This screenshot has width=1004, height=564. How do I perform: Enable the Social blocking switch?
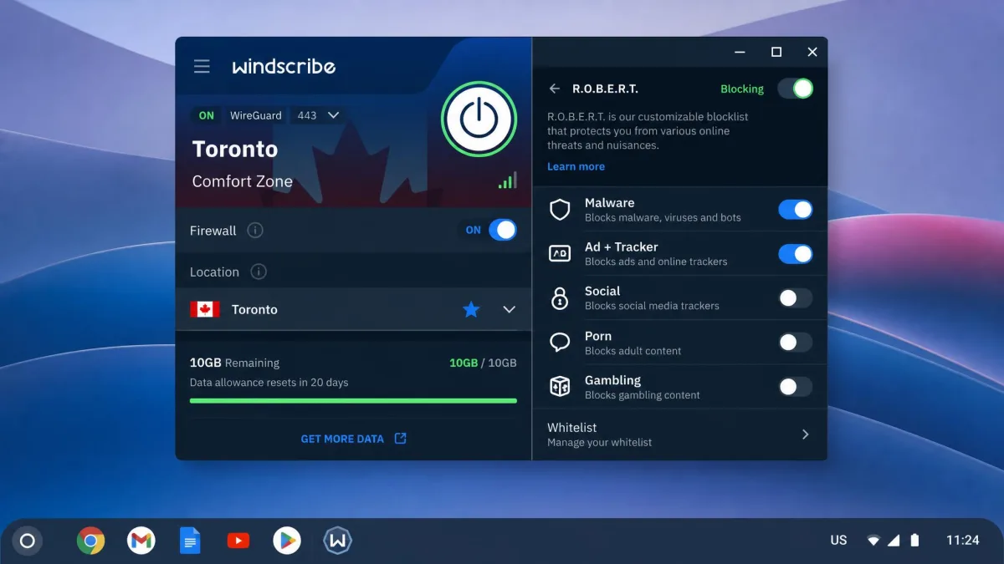[x=795, y=297]
